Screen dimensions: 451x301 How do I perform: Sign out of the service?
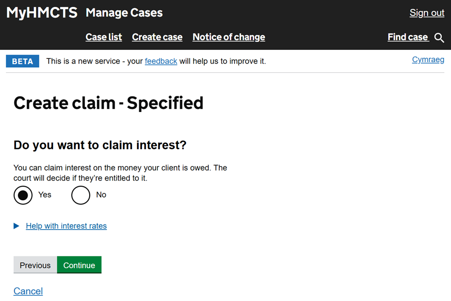(x=427, y=13)
